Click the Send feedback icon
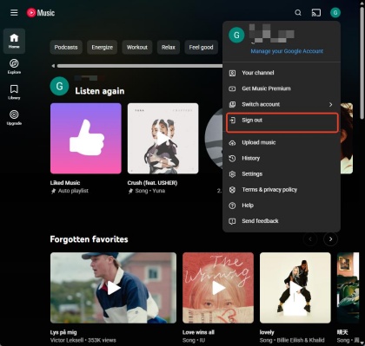The width and height of the screenshot is (365, 346). [232, 221]
